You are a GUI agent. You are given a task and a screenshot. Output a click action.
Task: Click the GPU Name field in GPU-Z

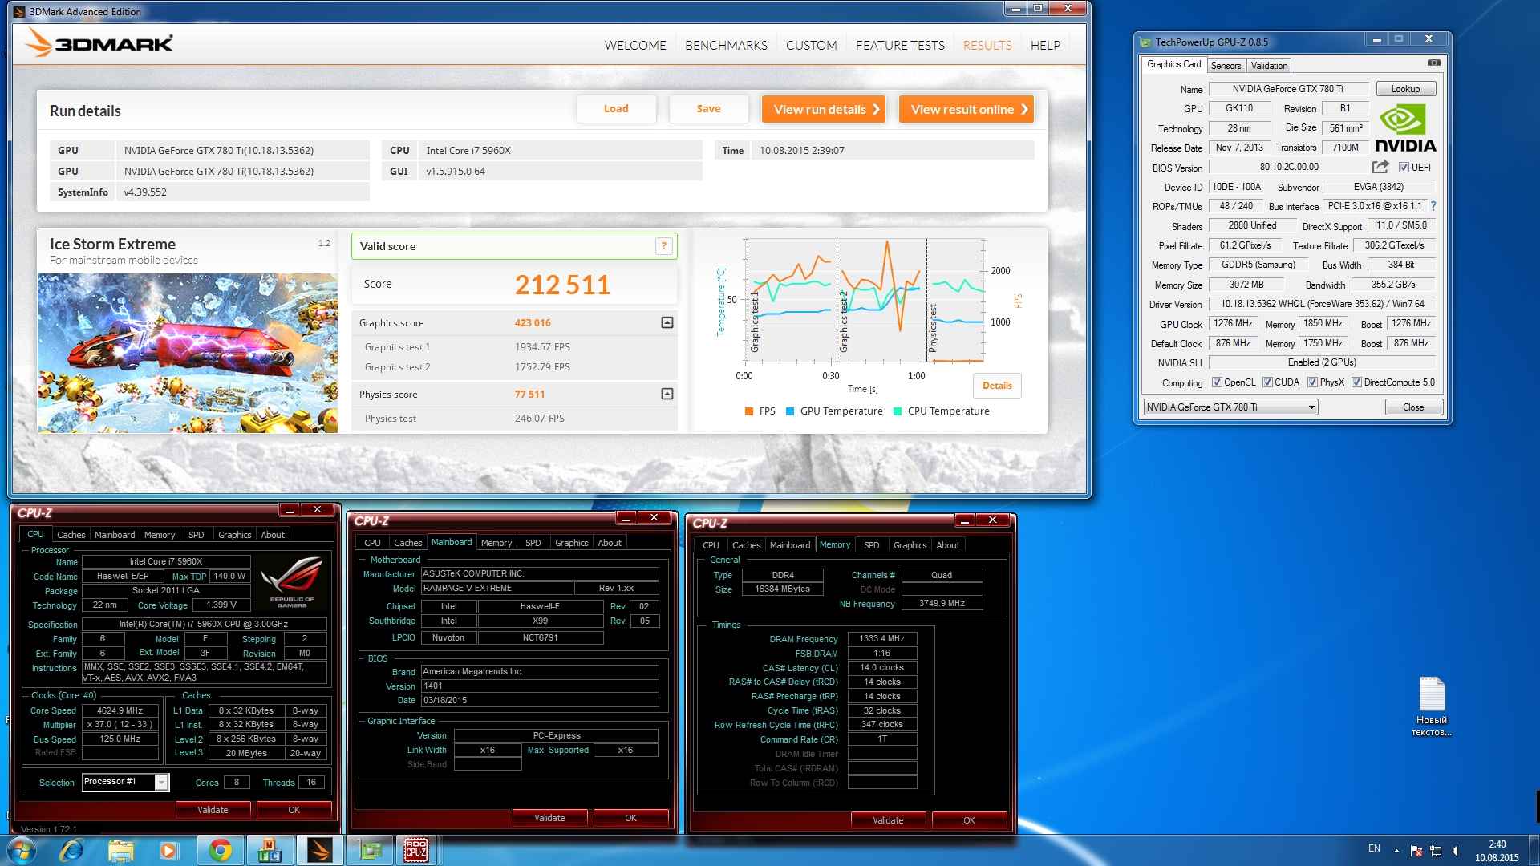[1288, 89]
